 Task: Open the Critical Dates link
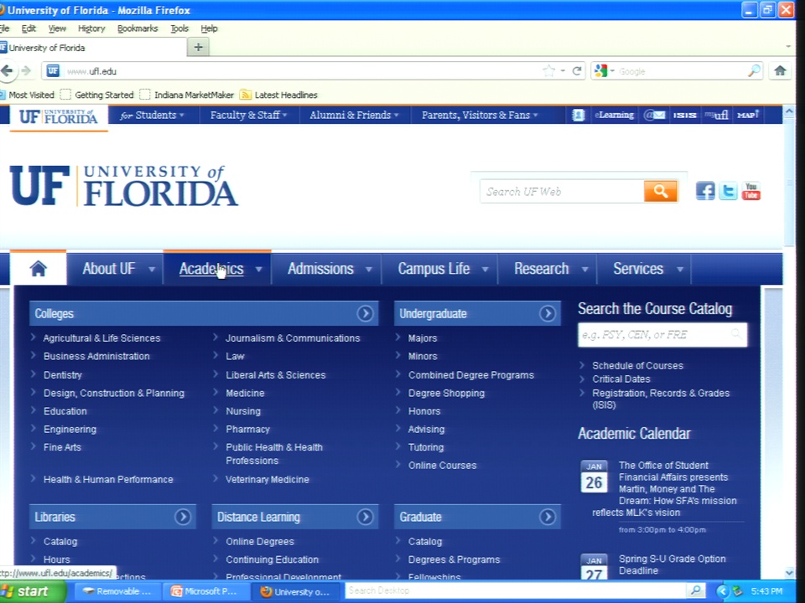coord(621,379)
